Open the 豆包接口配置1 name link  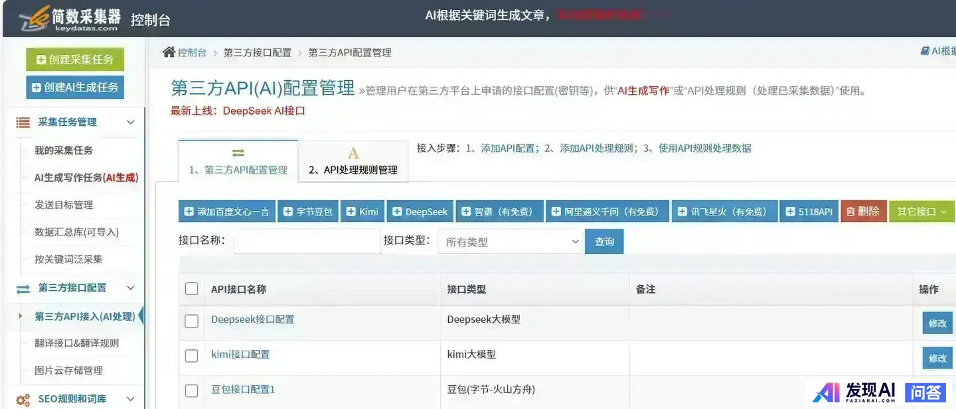point(243,390)
